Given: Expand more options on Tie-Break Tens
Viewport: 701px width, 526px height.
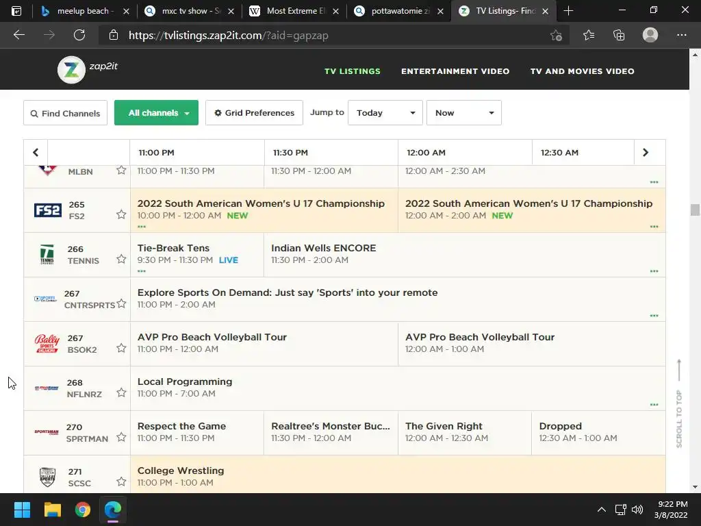Looking at the screenshot, I should tap(142, 271).
